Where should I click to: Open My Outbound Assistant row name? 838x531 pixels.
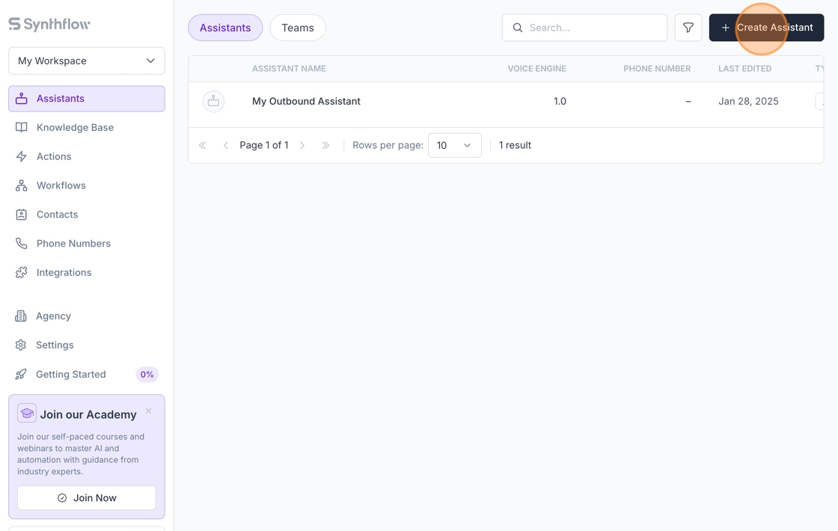pos(306,102)
